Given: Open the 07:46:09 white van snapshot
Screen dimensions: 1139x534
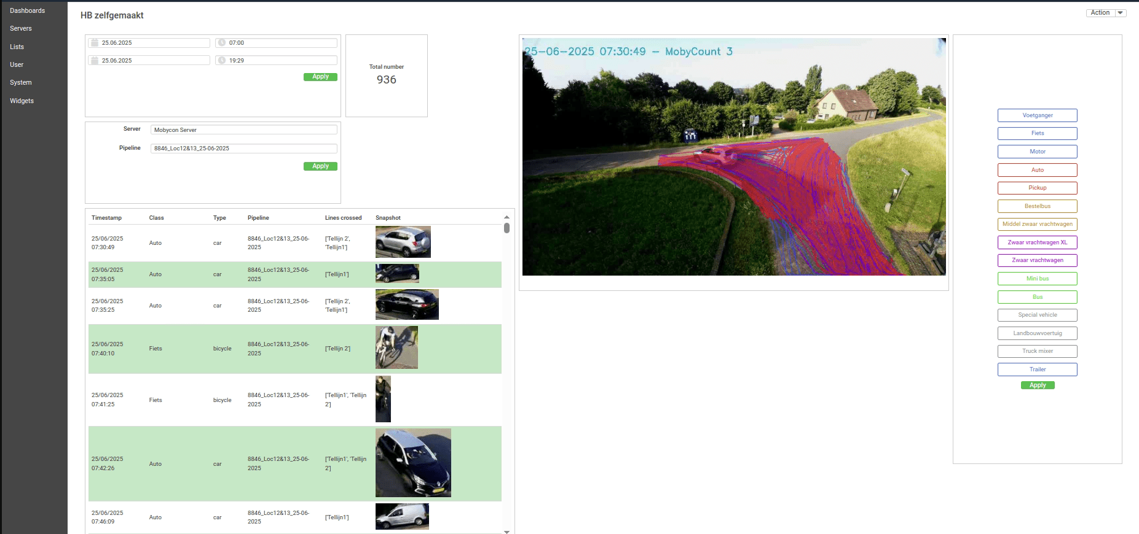Looking at the screenshot, I should (402, 516).
